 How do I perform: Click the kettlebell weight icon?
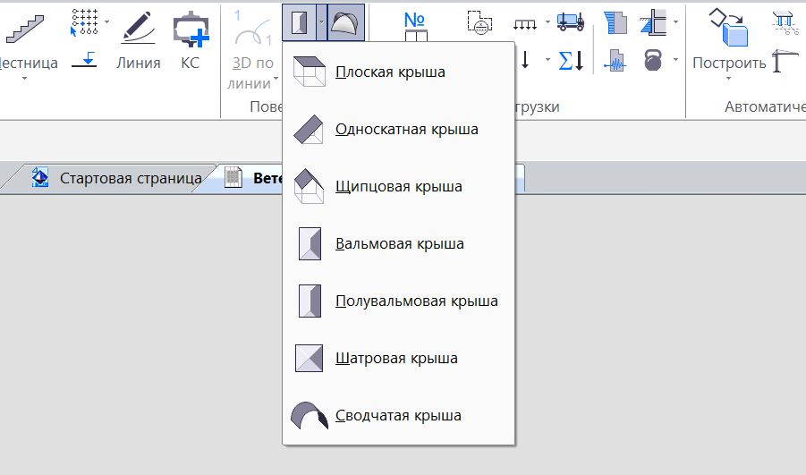point(654,61)
